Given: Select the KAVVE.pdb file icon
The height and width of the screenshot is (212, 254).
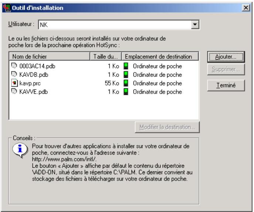Looking at the screenshot, I should pyautogui.click(x=14, y=91).
